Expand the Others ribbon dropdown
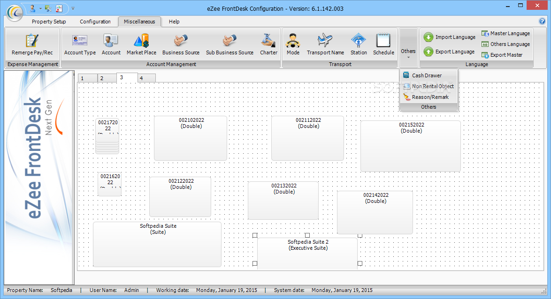The height and width of the screenshot is (299, 551). click(x=408, y=48)
